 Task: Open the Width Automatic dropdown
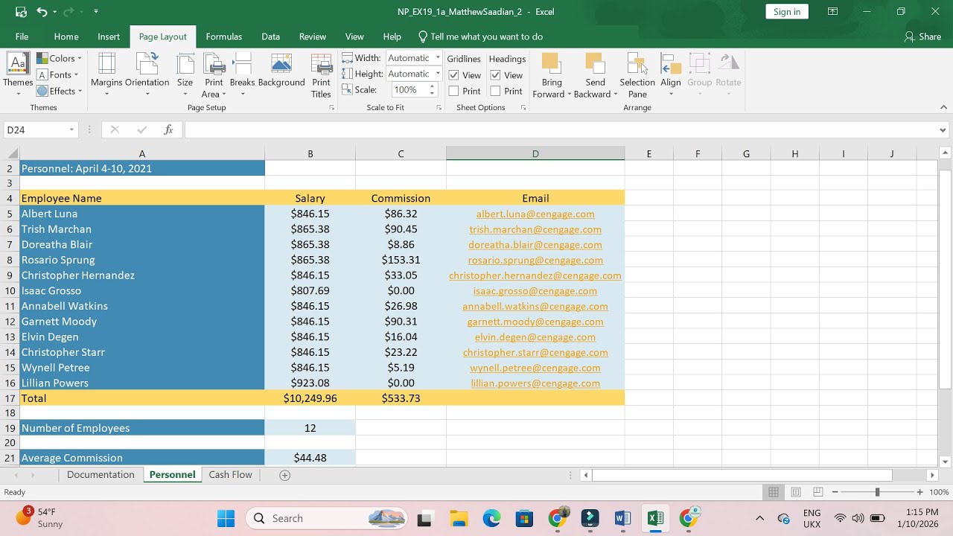coord(438,58)
